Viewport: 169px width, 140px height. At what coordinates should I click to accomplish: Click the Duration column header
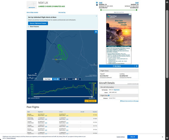coord(95,112)
